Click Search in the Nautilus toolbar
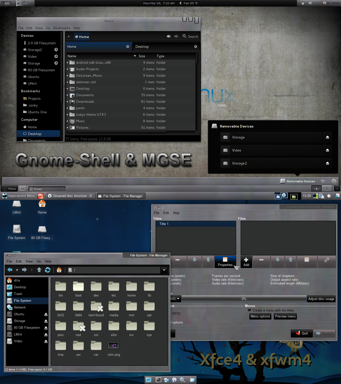 coord(190,36)
